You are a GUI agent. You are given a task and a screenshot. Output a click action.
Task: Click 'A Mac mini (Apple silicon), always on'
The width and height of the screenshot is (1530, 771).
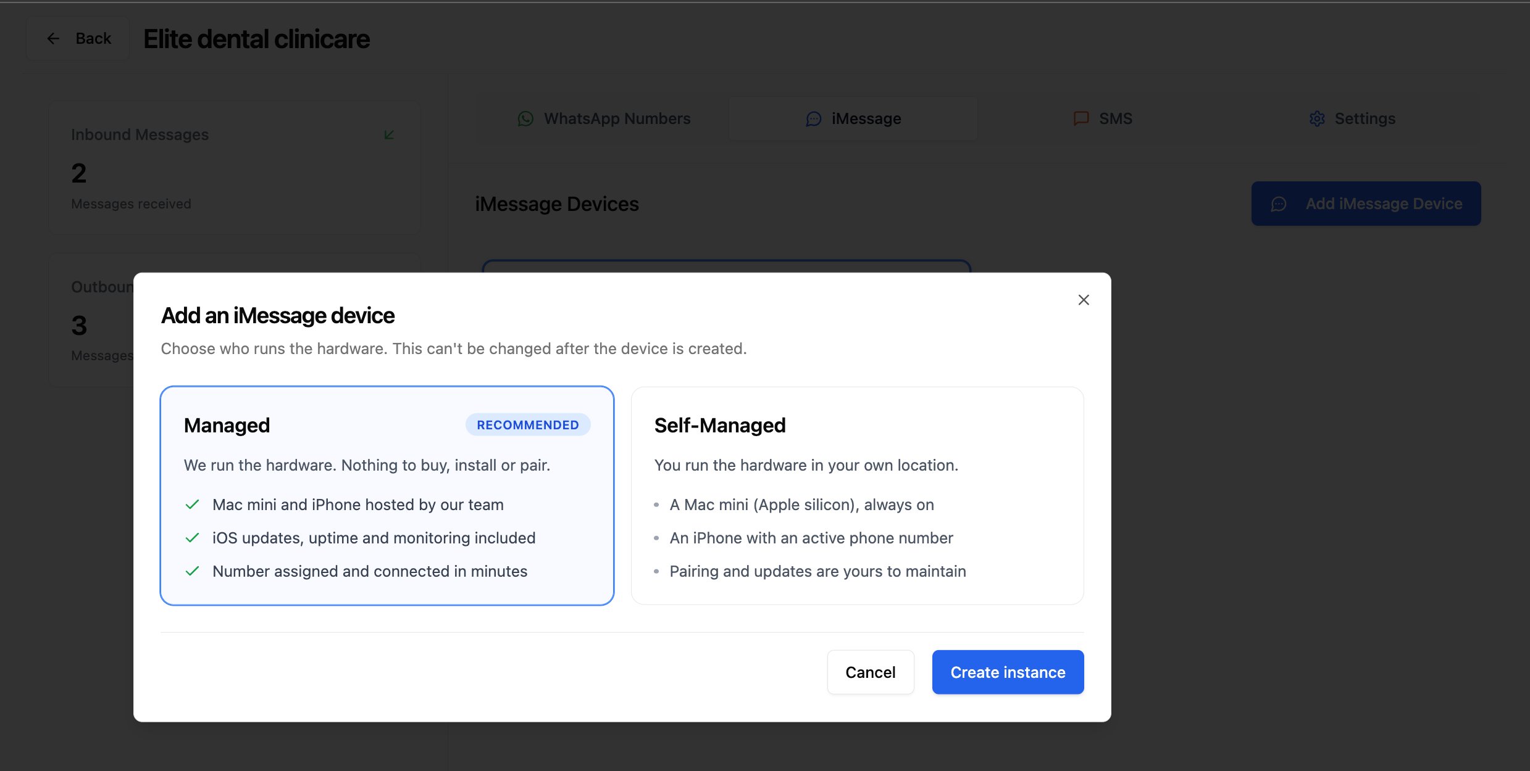(x=801, y=505)
